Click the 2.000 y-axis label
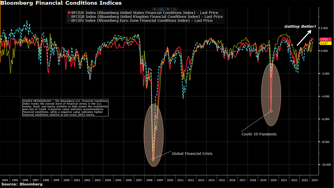Viewport: 334px width, 188px height. coord(324,28)
